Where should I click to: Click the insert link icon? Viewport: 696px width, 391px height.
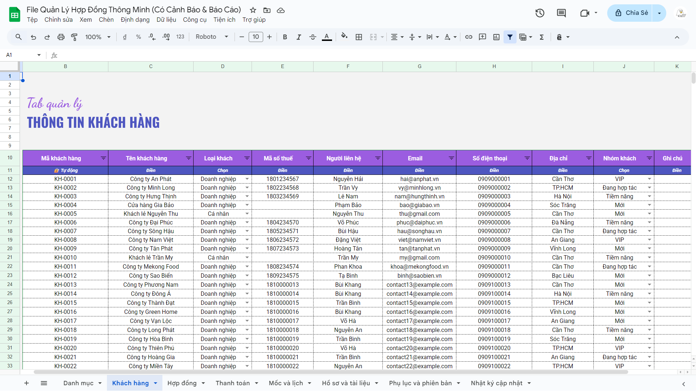click(469, 37)
